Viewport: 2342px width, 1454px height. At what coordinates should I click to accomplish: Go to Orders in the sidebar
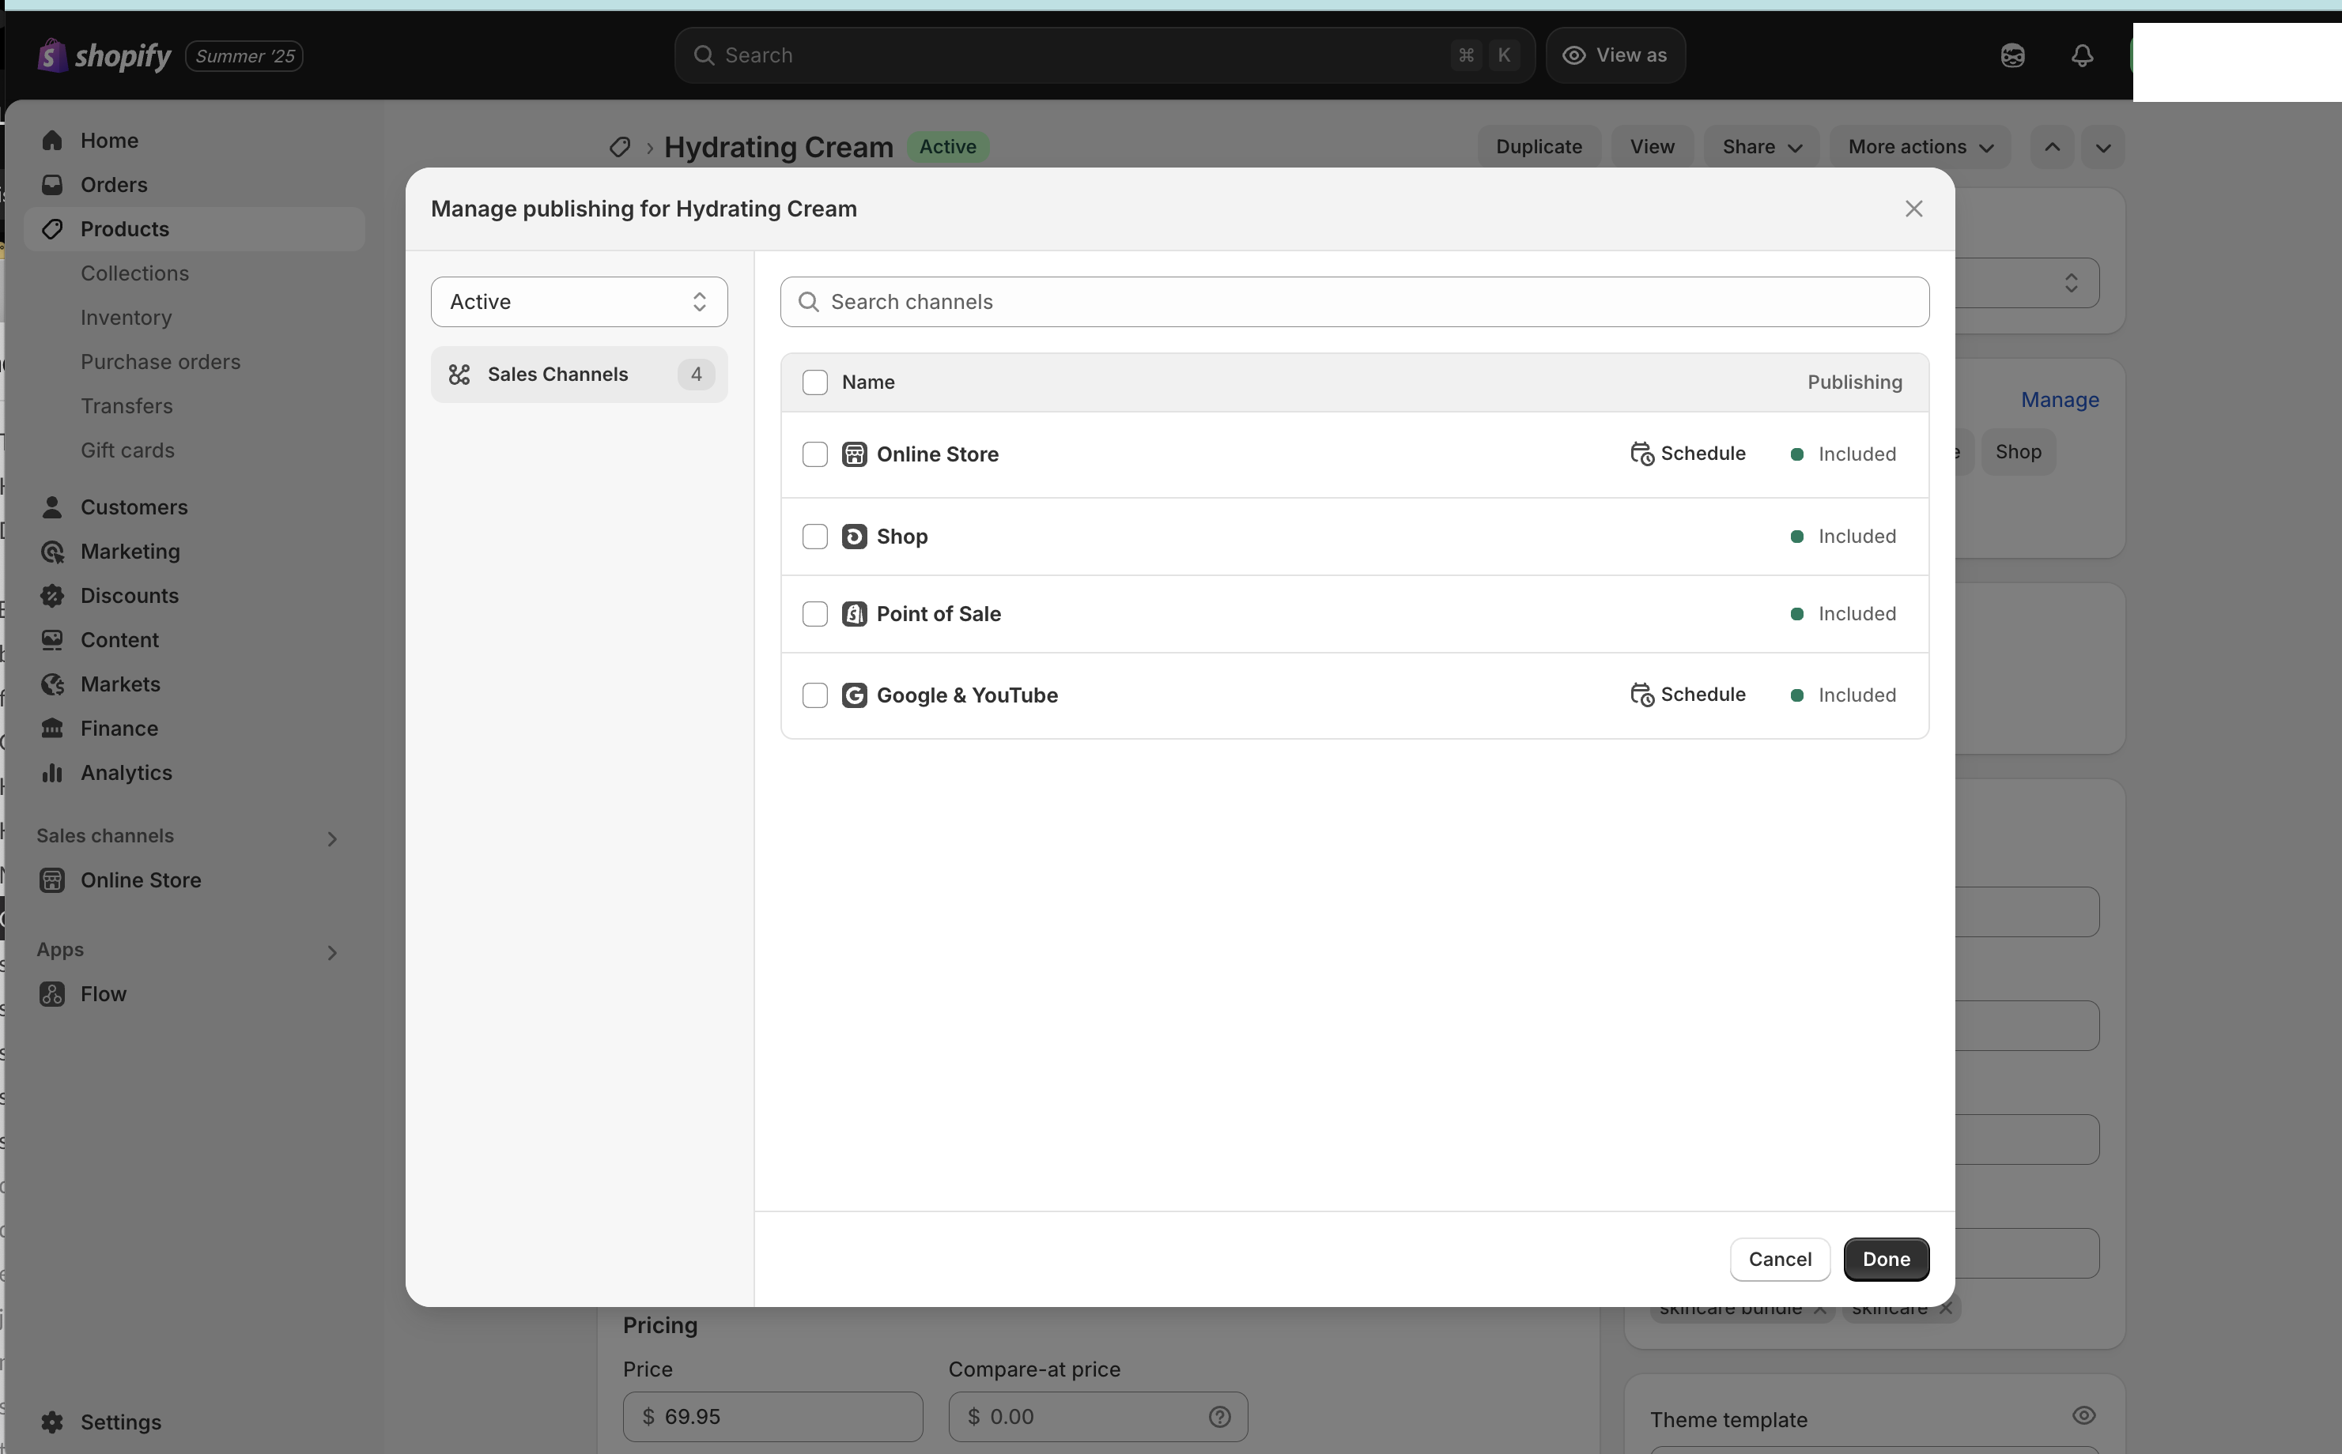pos(114,185)
